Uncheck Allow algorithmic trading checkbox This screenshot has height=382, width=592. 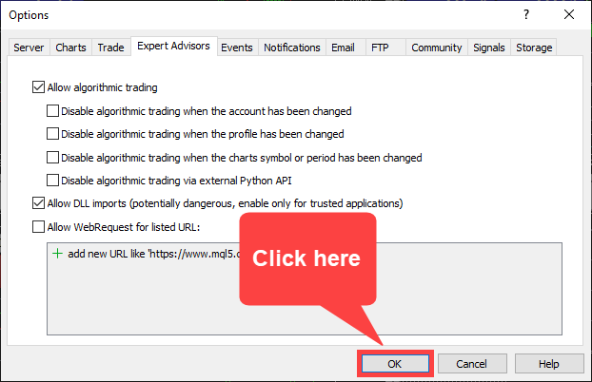pyautogui.click(x=38, y=88)
